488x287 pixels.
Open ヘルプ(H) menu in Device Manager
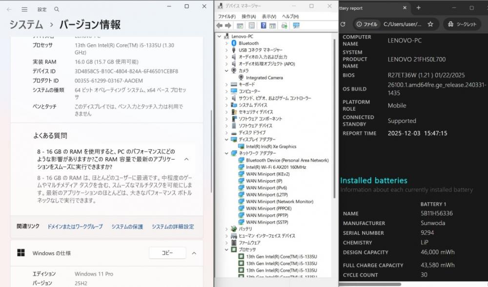pos(290,16)
